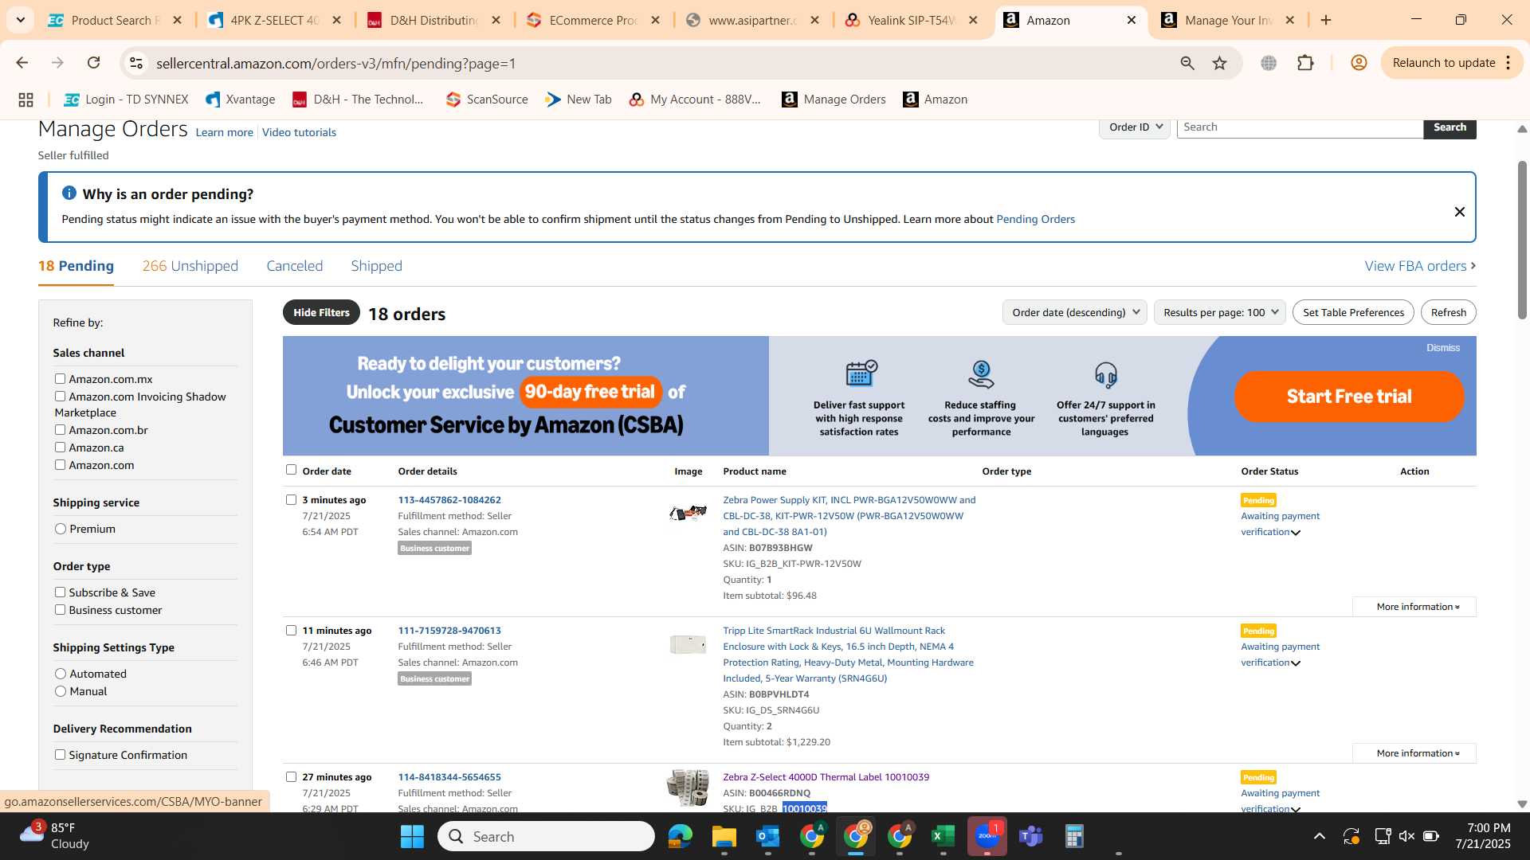Open the apps grid in bookmarks bar
This screenshot has height=860, width=1530.
(25, 100)
